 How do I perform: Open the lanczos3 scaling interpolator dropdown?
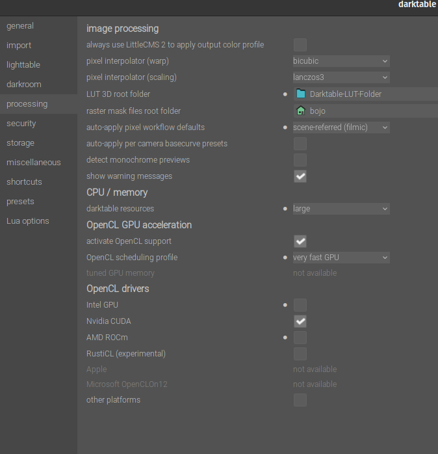341,77
